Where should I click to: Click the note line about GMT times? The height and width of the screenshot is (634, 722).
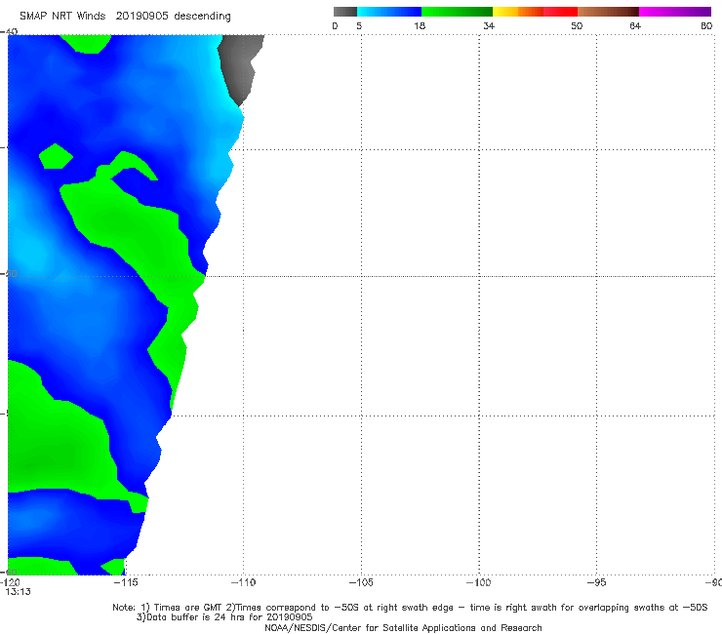(410, 608)
